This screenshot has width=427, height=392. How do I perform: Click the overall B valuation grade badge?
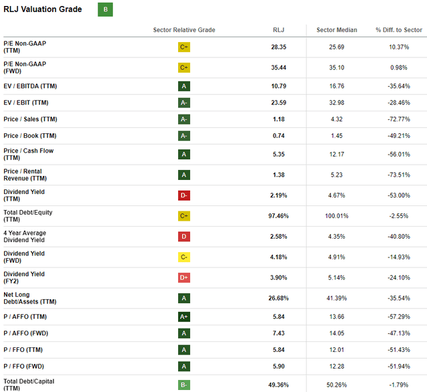click(x=105, y=9)
